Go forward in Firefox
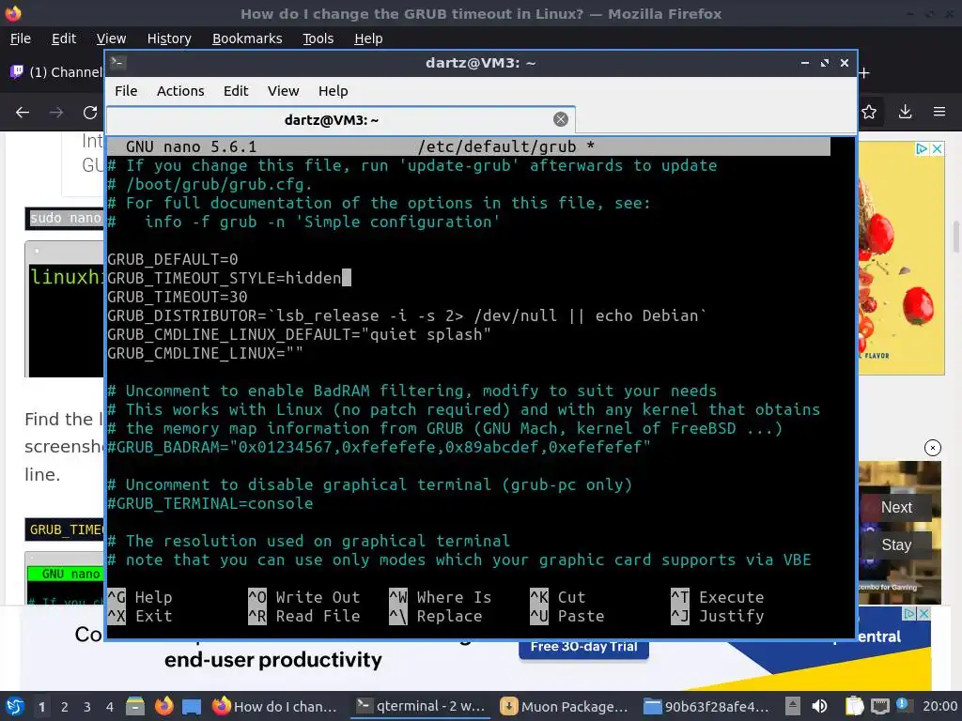 [56, 113]
